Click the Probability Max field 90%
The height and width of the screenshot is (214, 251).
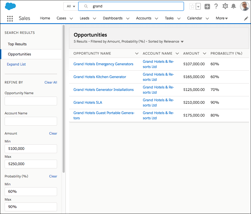click(31, 207)
